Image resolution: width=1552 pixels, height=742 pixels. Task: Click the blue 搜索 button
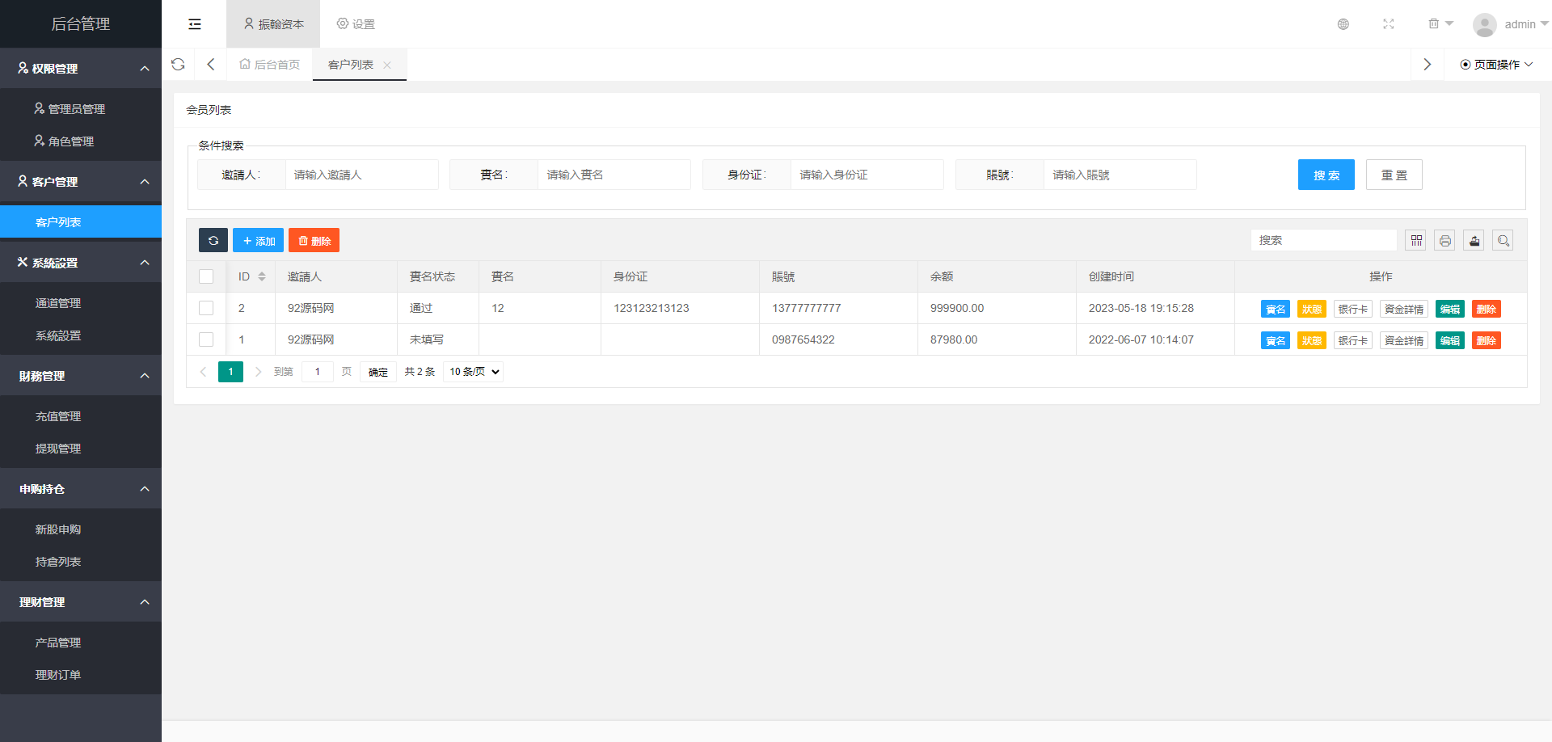(x=1326, y=175)
